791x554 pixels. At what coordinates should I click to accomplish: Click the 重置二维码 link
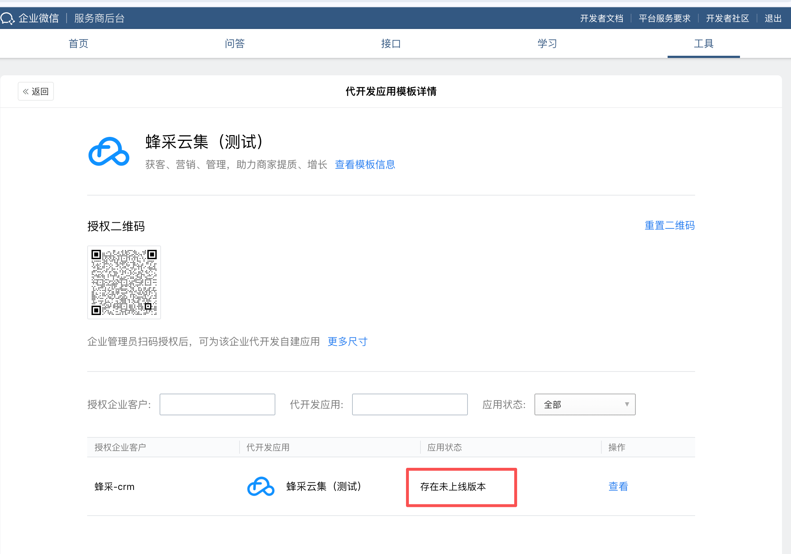pos(669,225)
